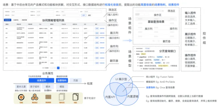
Task: Click bold 展示控件 heading in 控件组 panel
Action: (x=190, y=34)
